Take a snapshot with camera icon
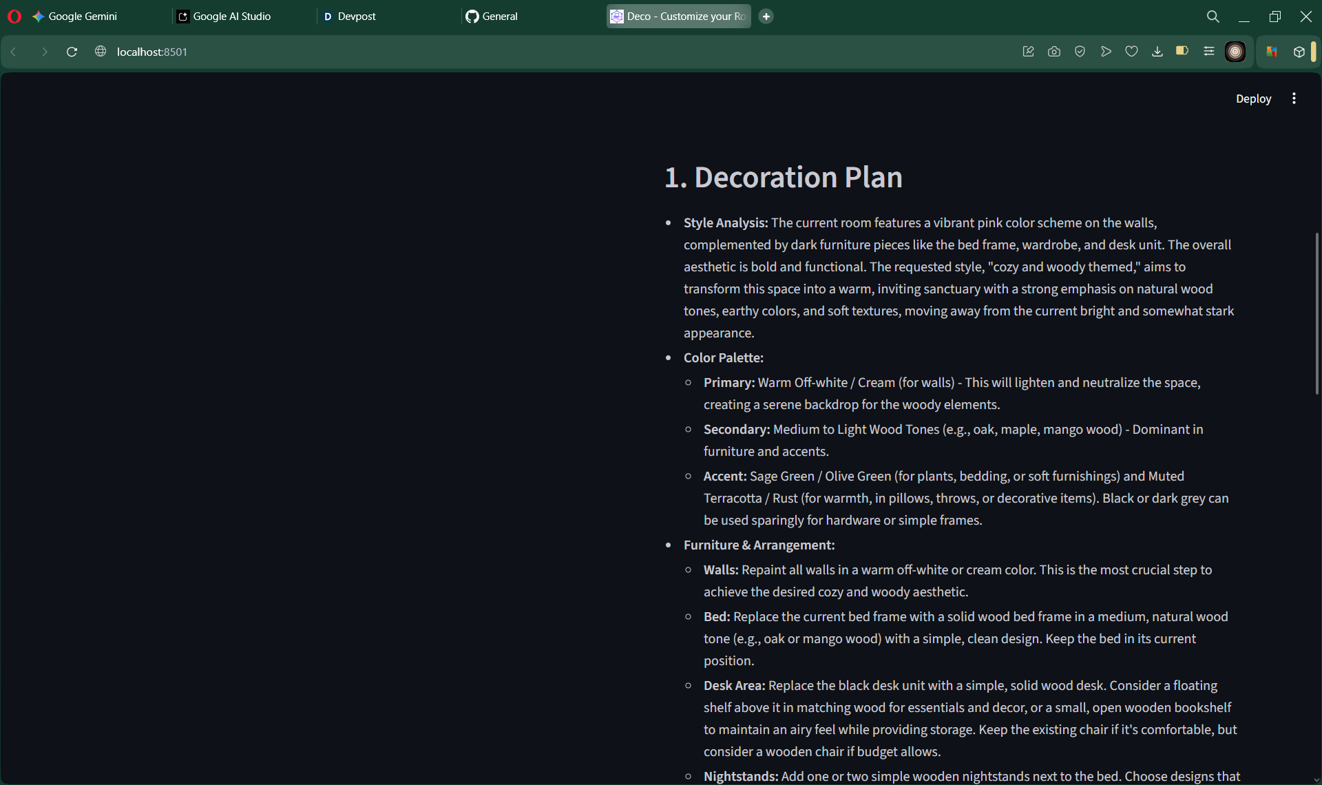This screenshot has width=1322, height=785. coord(1054,52)
